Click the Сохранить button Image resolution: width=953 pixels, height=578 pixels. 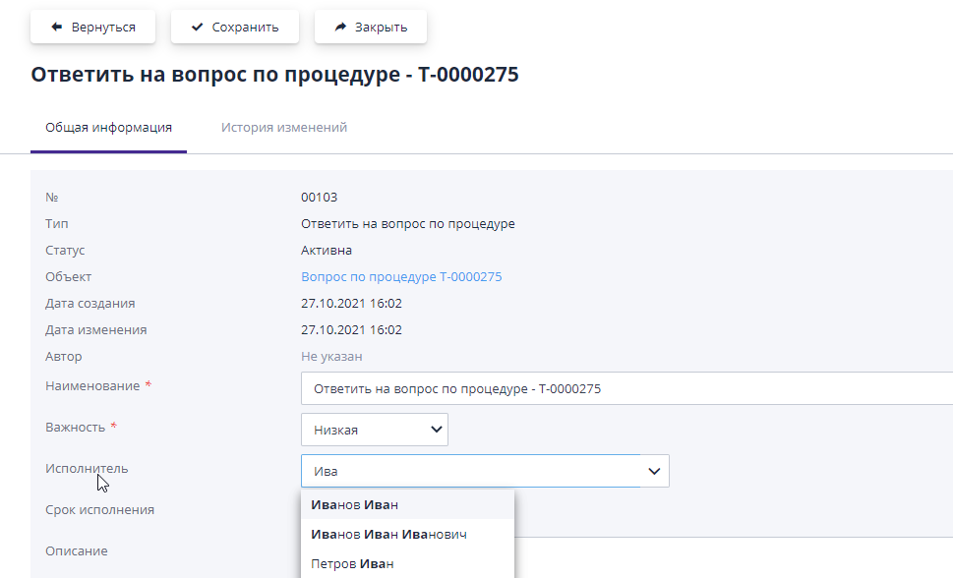pos(234,27)
